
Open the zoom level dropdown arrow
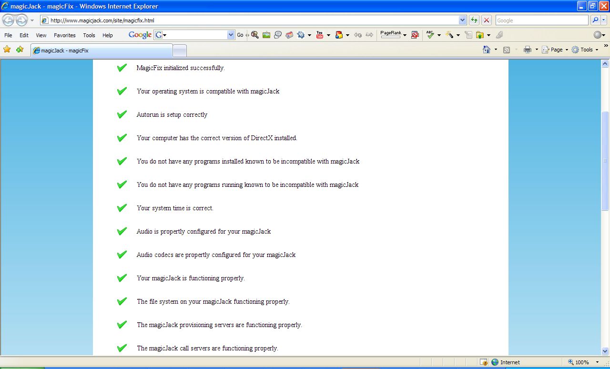tap(597, 362)
